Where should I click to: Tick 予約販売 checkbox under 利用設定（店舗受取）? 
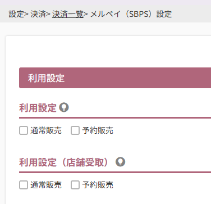click(x=75, y=185)
